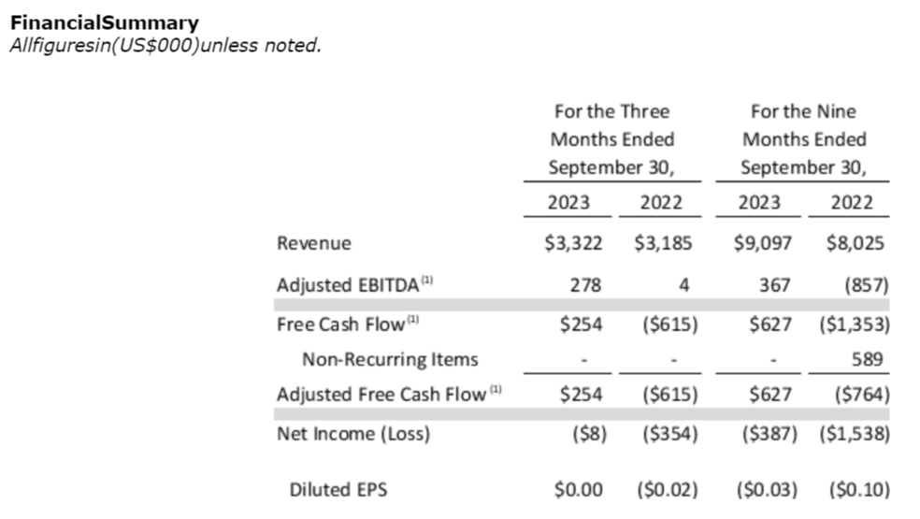Click 'For the Three Months Ended' column header

[611, 140]
